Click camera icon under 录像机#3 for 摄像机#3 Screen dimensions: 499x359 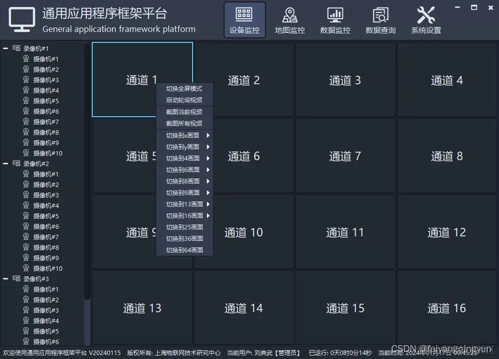click(26, 310)
